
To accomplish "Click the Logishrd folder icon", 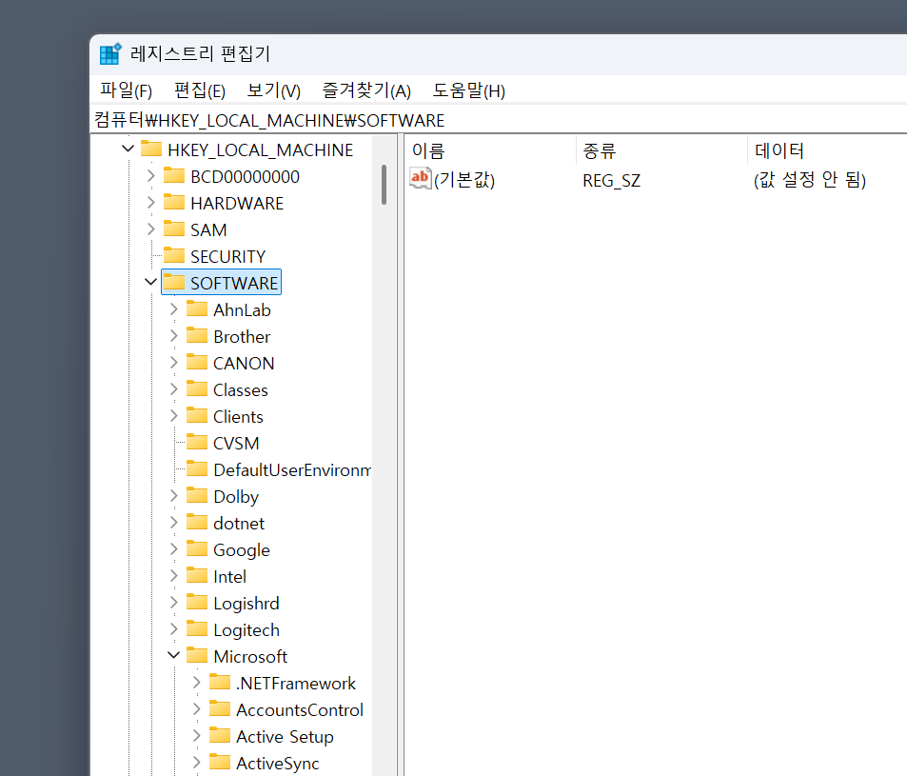I will pyautogui.click(x=197, y=602).
